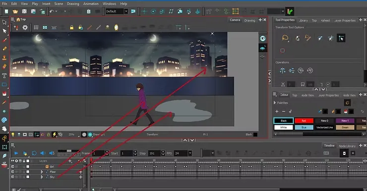This screenshot has width=367, height=191.
Task: Open the camera view hamburger menu
Action: click(12, 19)
